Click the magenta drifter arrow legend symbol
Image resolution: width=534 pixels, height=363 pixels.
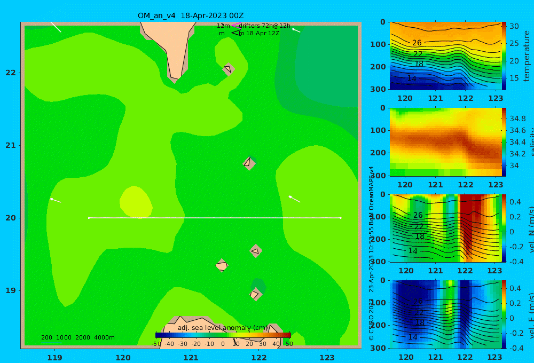click(x=235, y=25)
